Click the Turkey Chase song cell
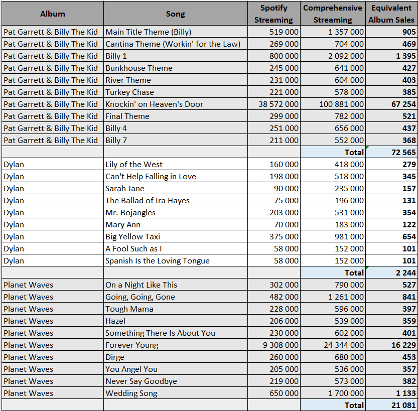The image size is (418, 411). [x=176, y=92]
